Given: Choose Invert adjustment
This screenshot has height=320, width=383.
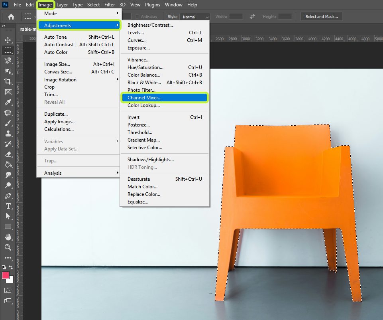Looking at the screenshot, I should [x=165, y=117].
